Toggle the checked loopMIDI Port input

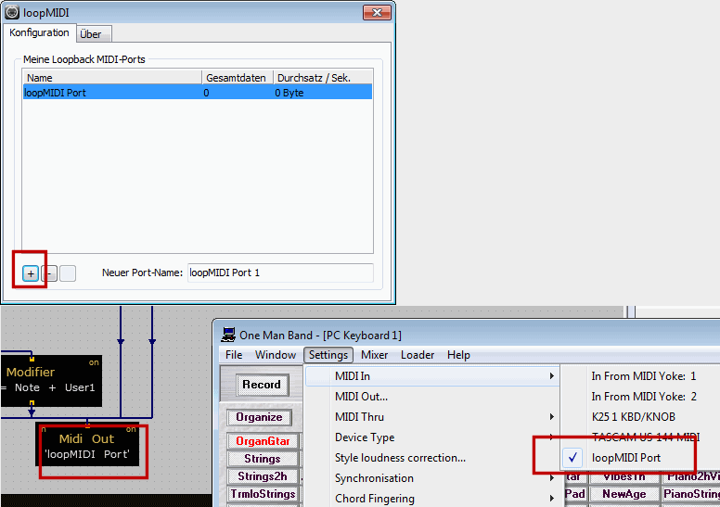[641, 458]
